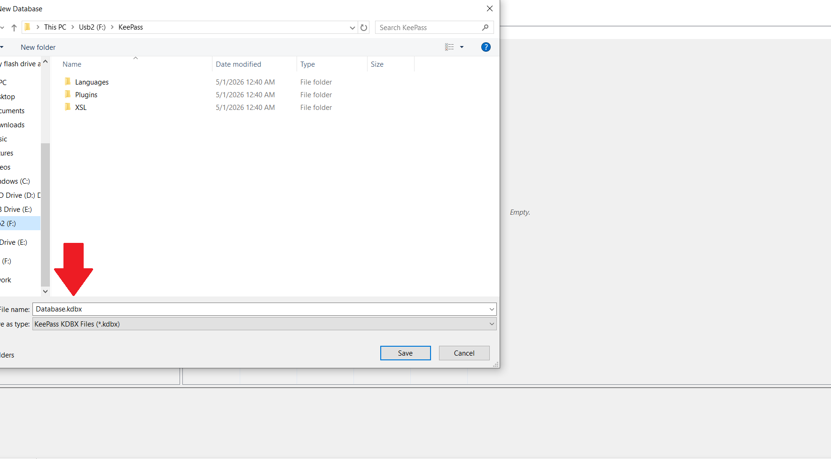The image size is (831, 459).
Task: Click the folder icon in address bar
Action: point(27,27)
